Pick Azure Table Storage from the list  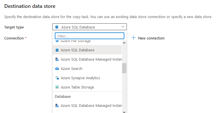coord(77,87)
